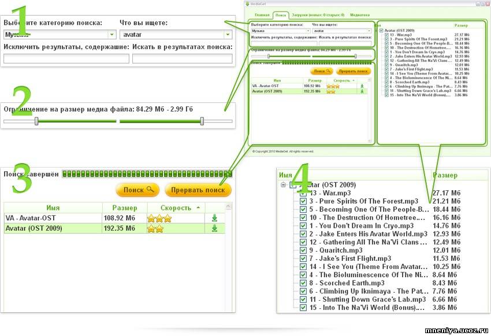Open the Загрузки (новых: 0/старых: 0) tab

(x=318, y=15)
